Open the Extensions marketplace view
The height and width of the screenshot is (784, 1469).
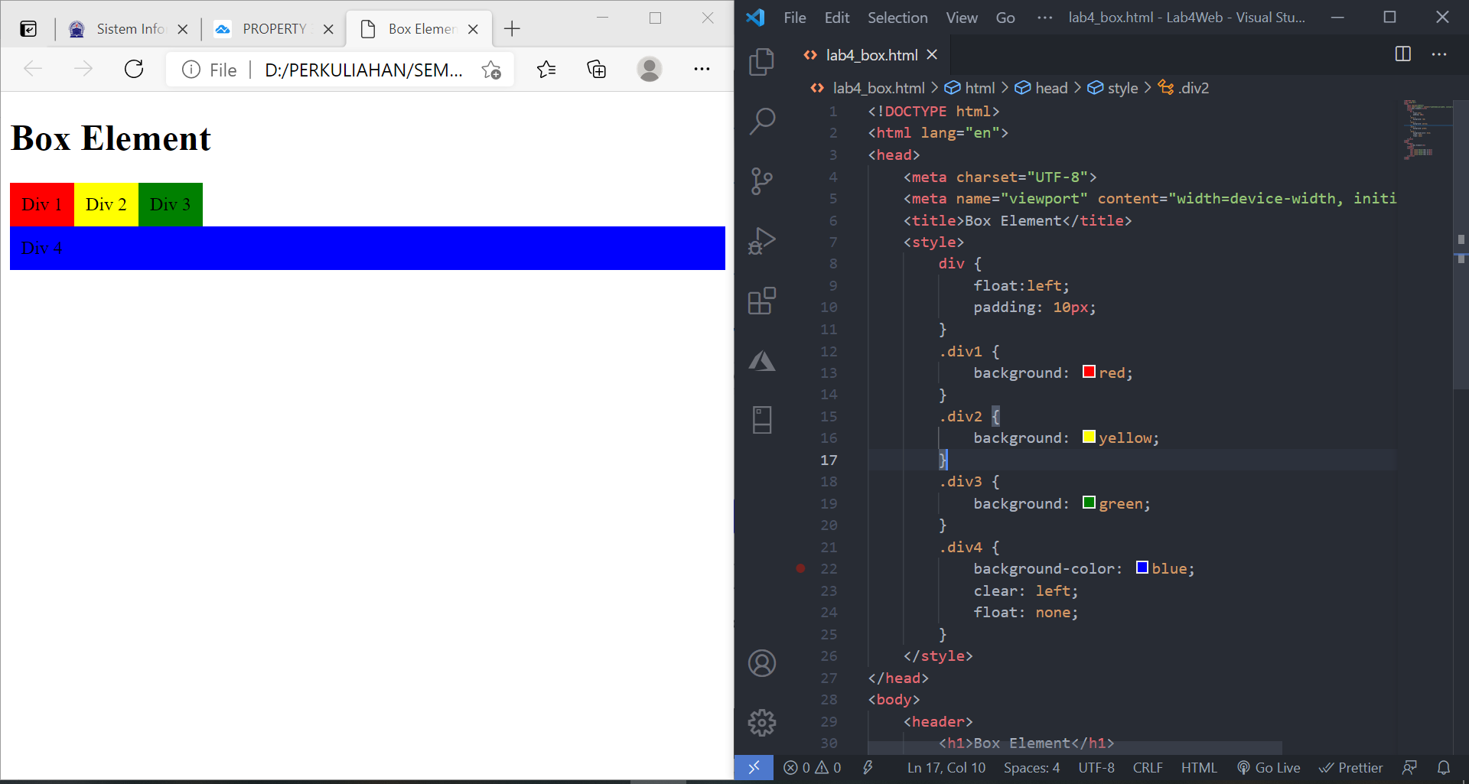click(x=762, y=300)
